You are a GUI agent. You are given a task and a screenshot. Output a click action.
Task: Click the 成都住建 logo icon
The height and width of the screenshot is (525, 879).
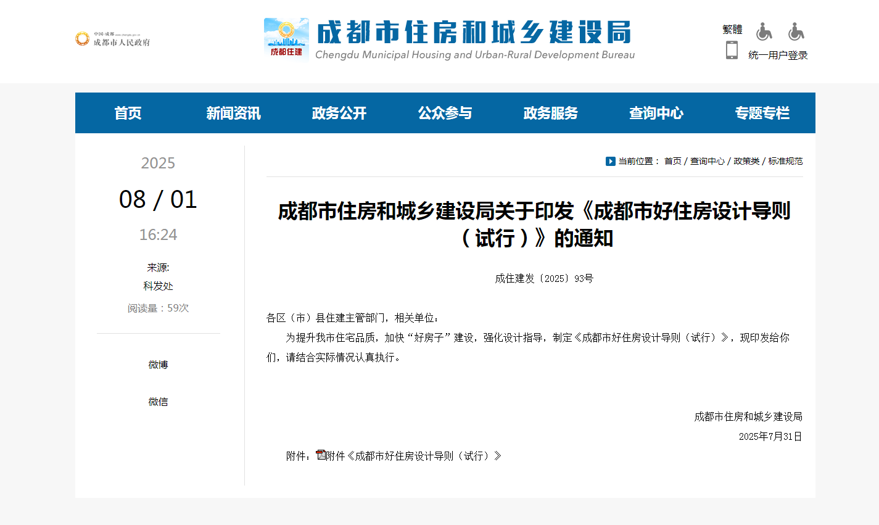click(x=286, y=38)
